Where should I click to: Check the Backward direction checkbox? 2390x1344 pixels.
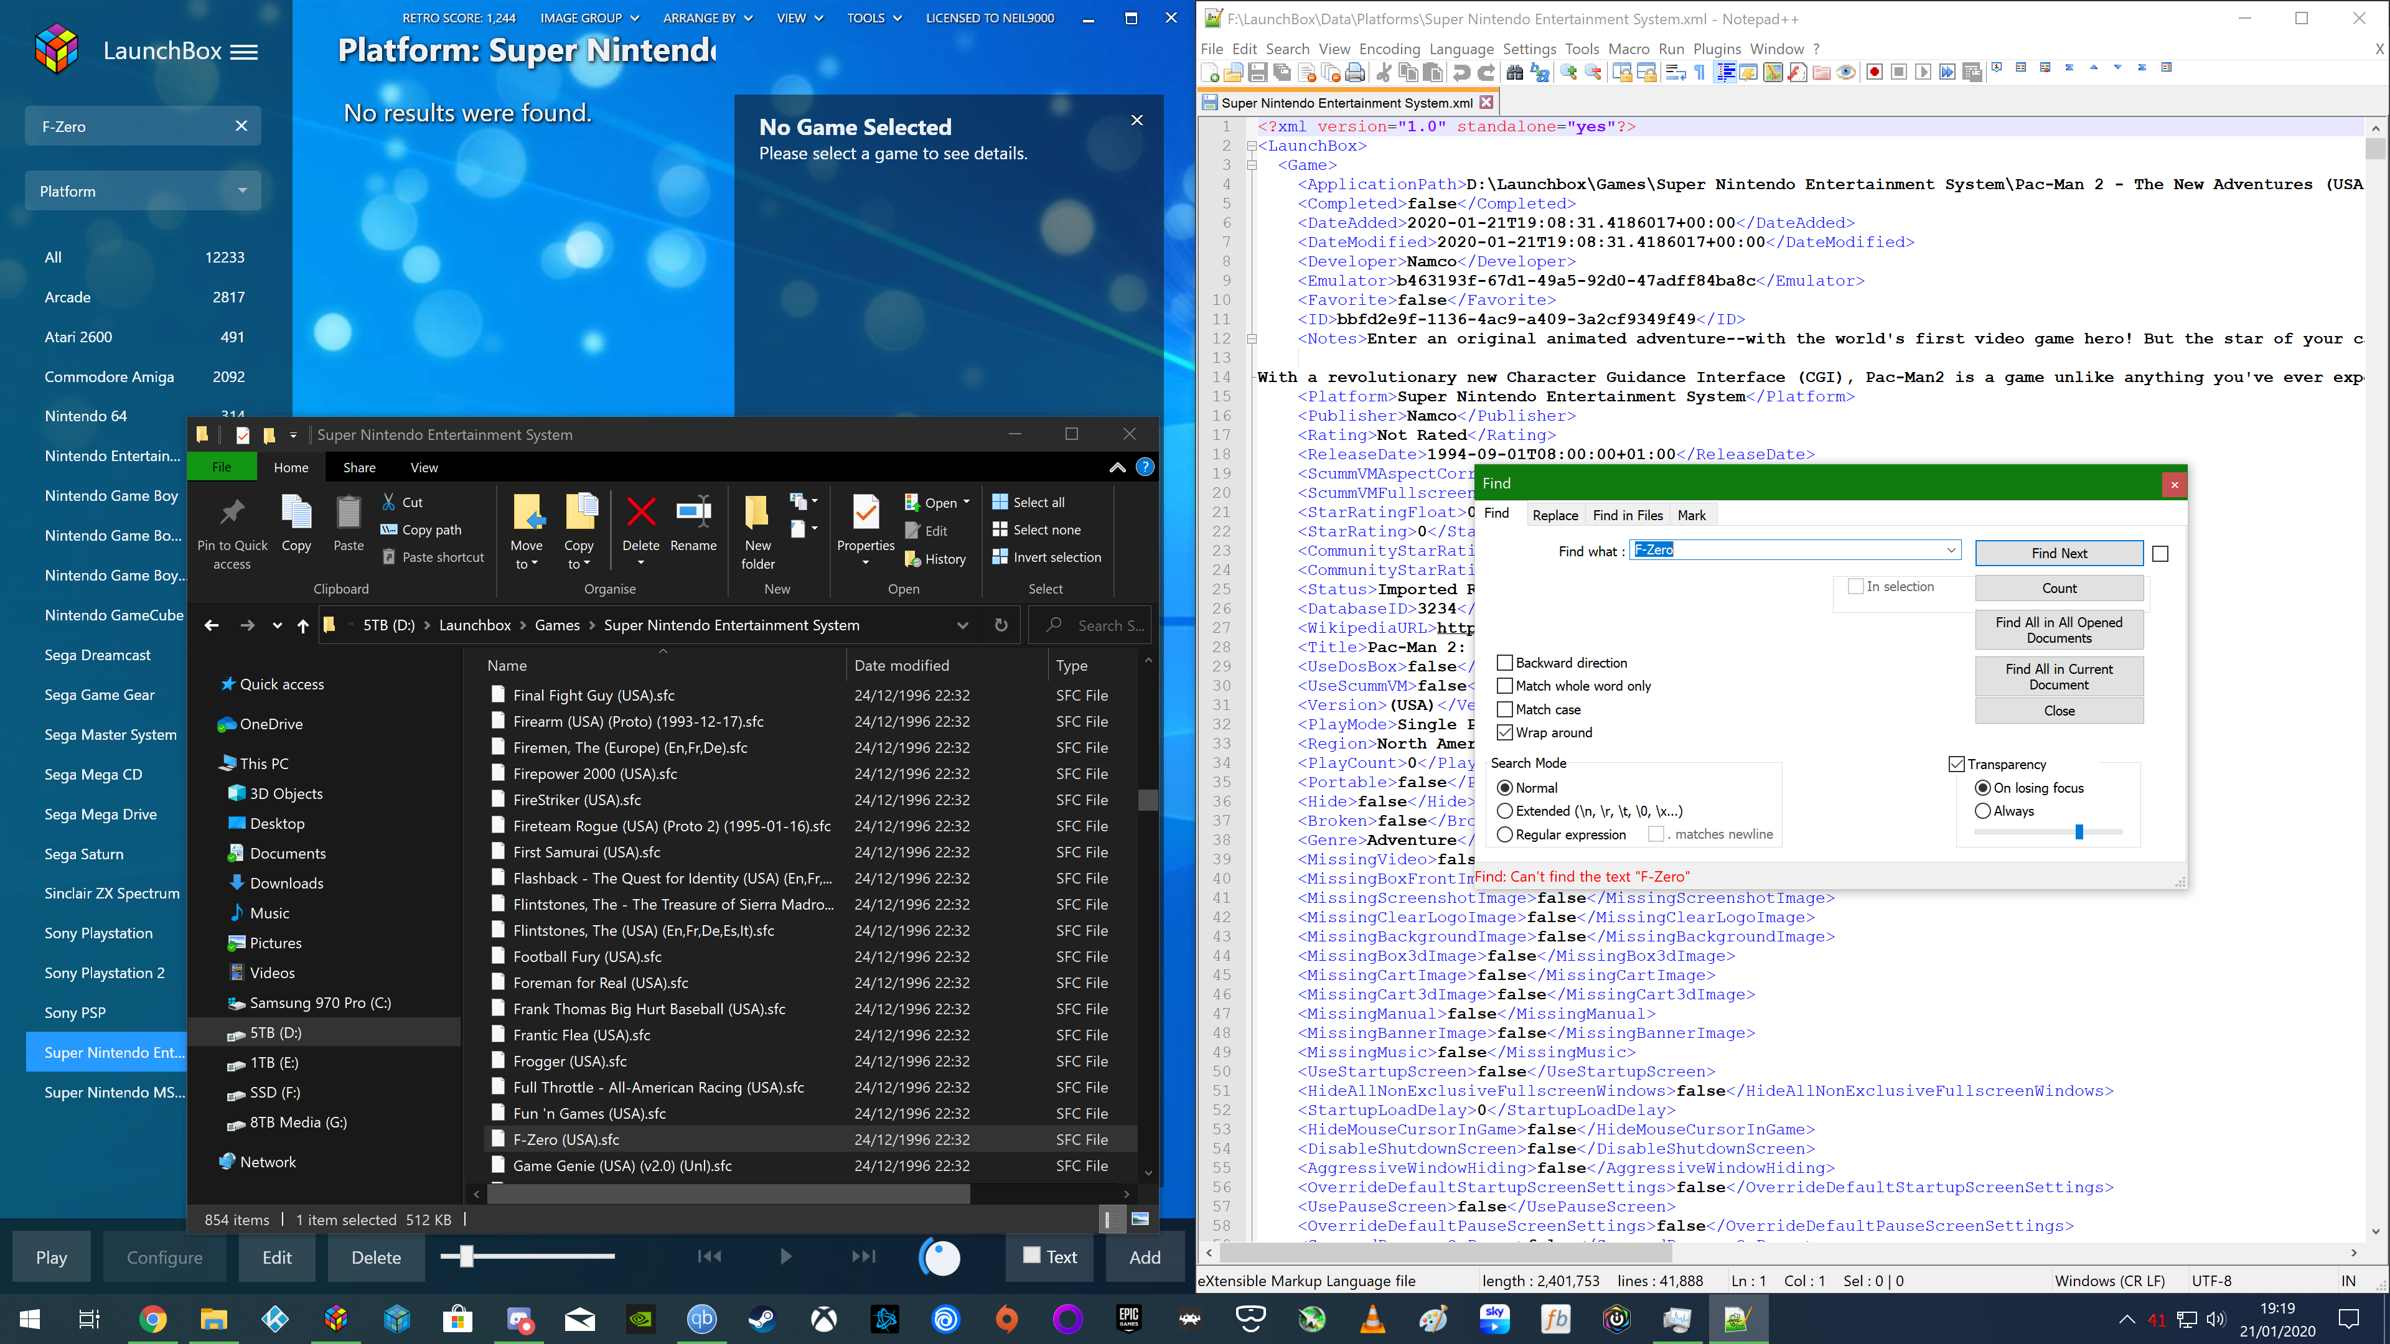(1505, 662)
